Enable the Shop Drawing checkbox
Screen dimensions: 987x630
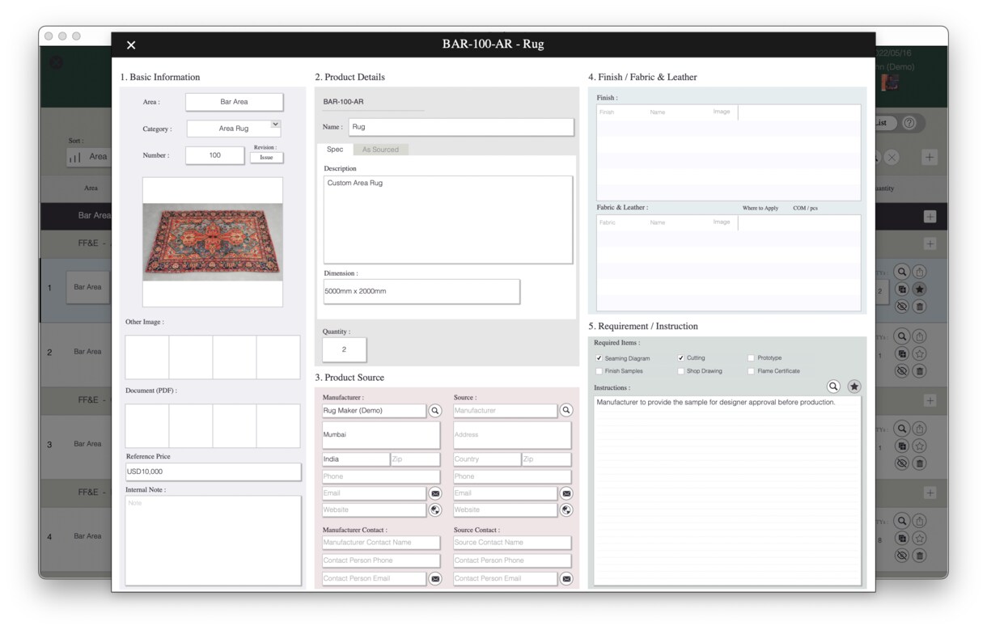pos(680,371)
